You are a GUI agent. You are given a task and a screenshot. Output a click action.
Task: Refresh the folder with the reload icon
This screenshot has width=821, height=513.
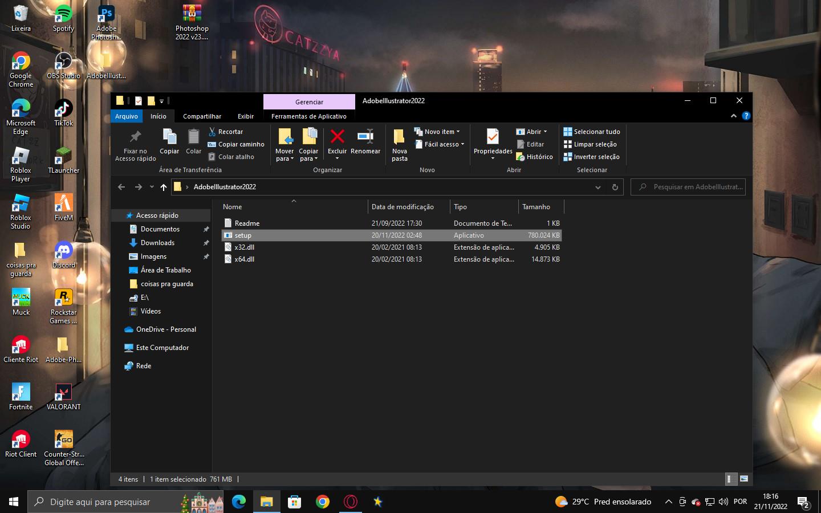click(615, 187)
